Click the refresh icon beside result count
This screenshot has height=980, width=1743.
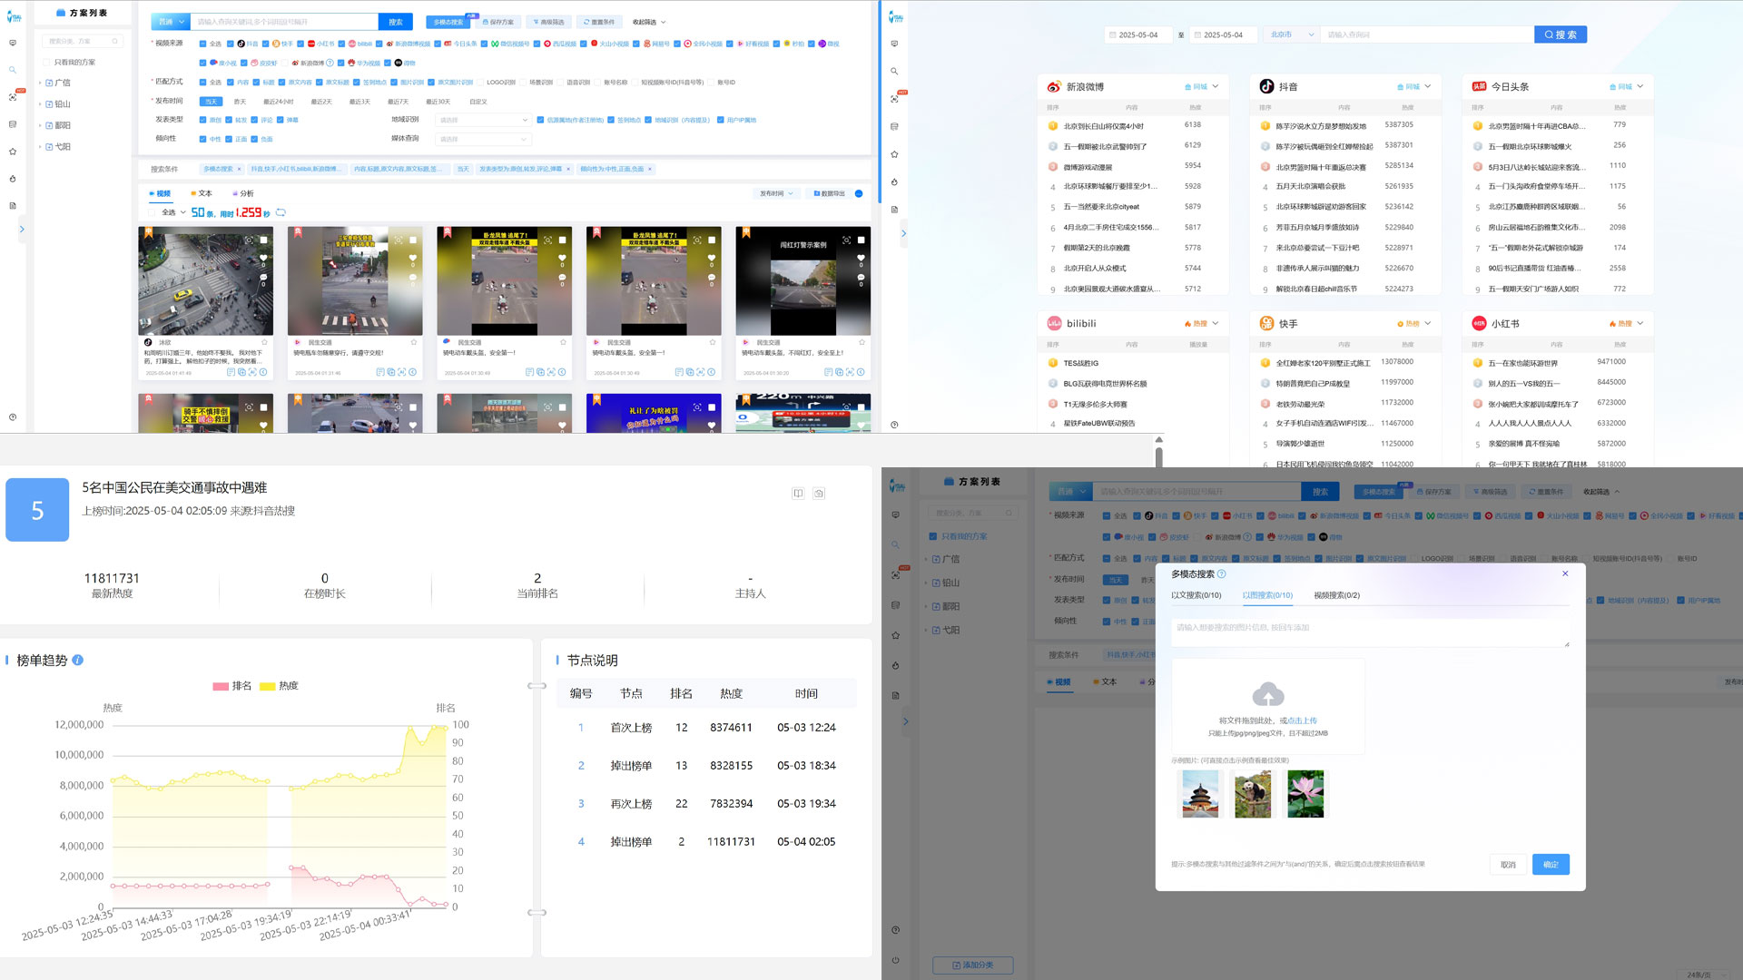pos(281,212)
